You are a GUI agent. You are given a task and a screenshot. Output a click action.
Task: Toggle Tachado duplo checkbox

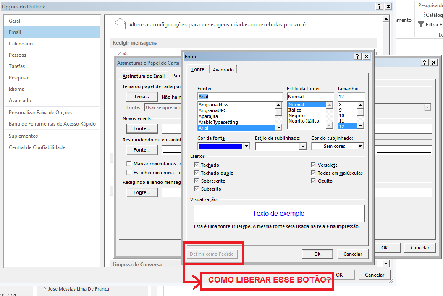tap(197, 173)
